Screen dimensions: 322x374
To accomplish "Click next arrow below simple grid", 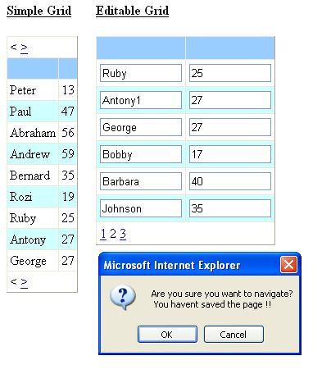I will tap(24, 282).
